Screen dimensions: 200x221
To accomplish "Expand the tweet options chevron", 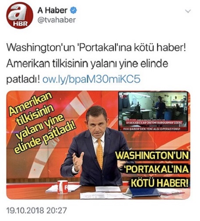I will [188, 11].
